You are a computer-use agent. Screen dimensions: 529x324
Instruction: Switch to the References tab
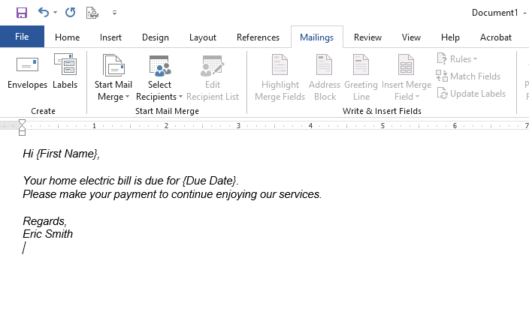[x=258, y=37]
